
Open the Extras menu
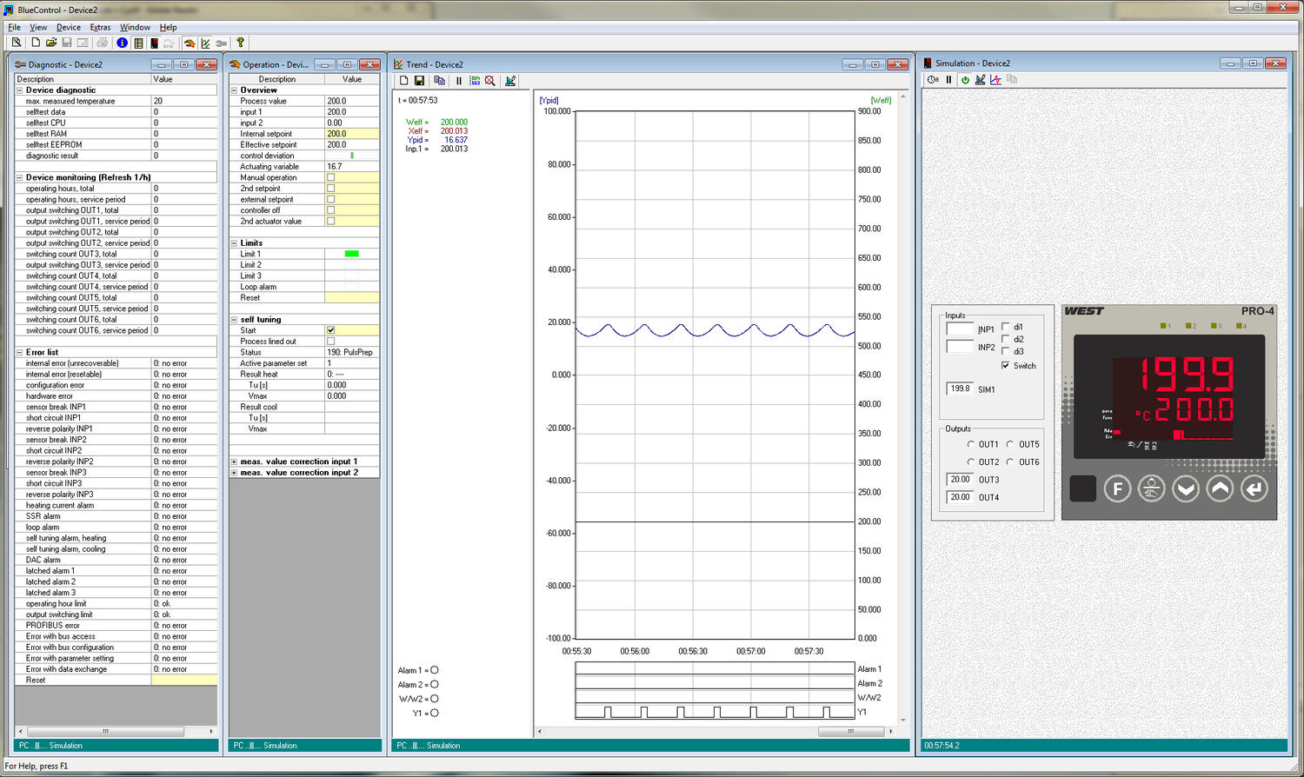(100, 27)
